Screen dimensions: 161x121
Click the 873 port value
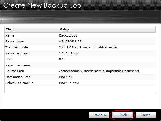coord(62,59)
